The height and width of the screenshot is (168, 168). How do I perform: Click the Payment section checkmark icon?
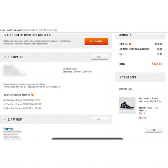point(5,119)
